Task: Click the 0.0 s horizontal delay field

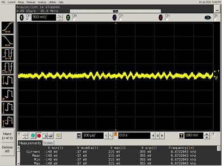Action: coord(134,136)
